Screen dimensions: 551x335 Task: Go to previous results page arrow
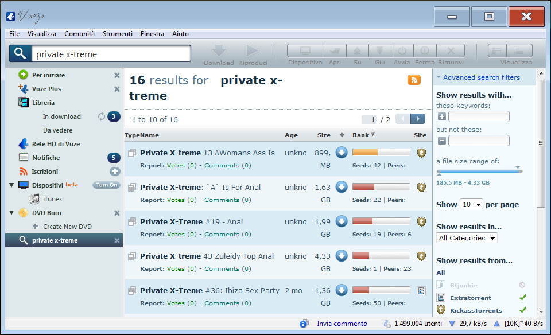(403, 119)
